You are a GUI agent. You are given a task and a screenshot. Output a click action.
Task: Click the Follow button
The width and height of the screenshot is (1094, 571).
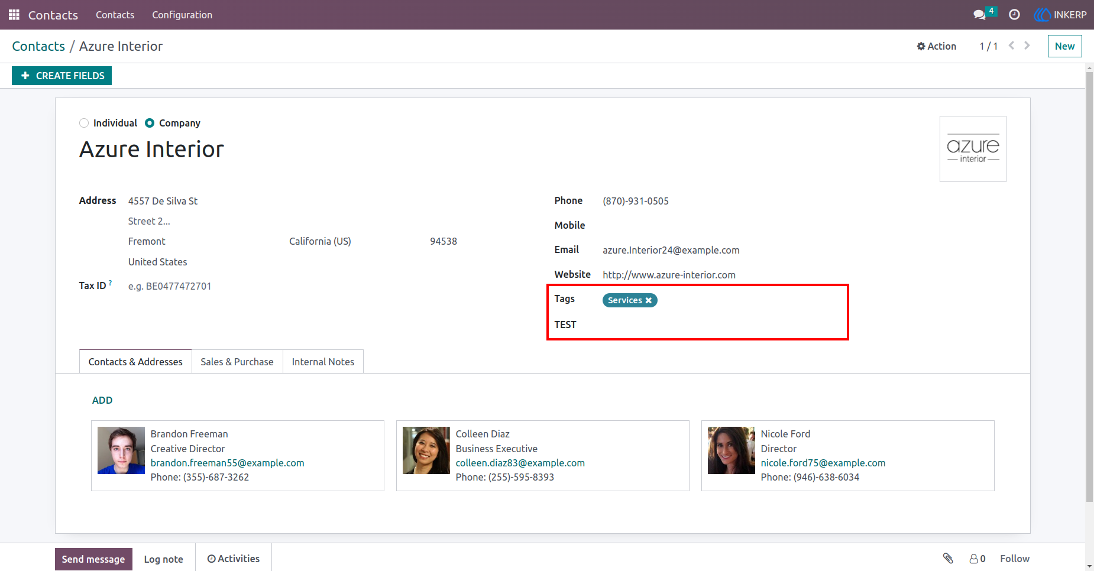click(x=1015, y=559)
